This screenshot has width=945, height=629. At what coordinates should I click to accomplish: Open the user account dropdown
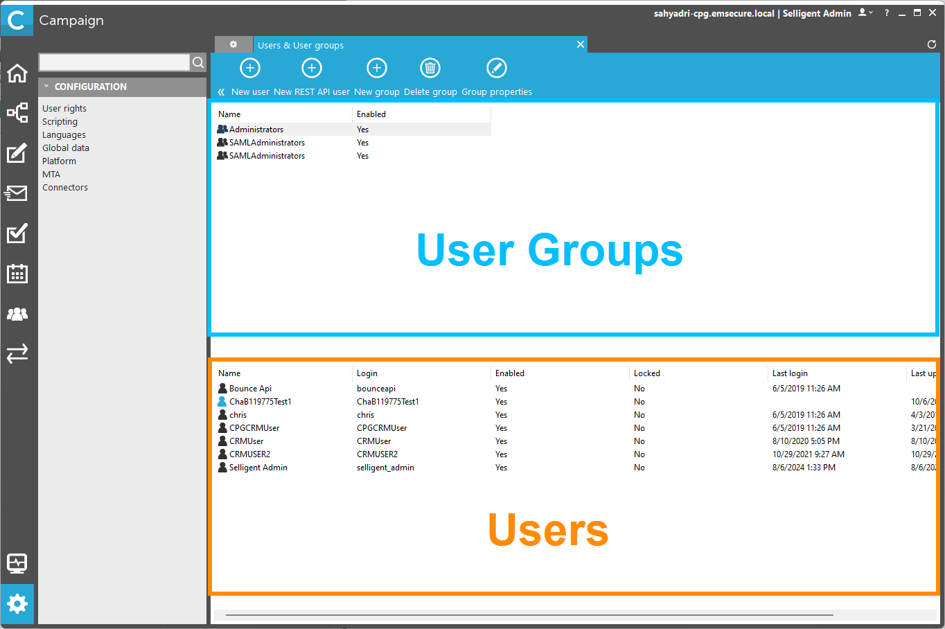click(x=865, y=13)
